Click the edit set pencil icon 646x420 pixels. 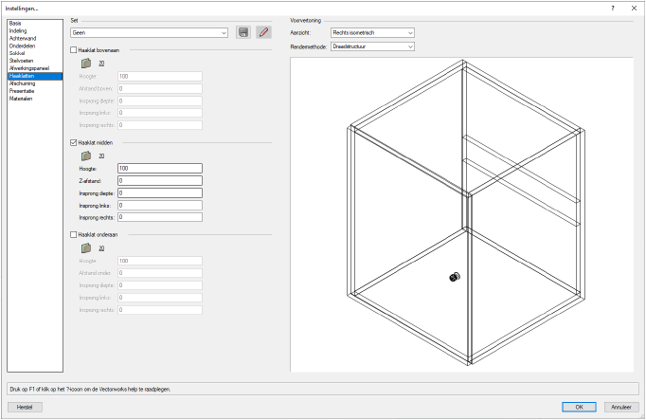point(263,32)
